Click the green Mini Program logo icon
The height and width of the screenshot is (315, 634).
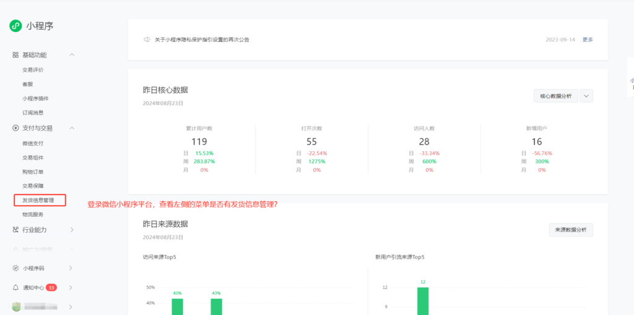tap(15, 25)
